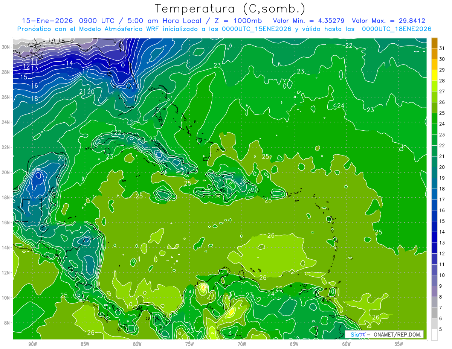Click the "75W" longitude label
Image resolution: width=452 pixels, height=349 pixels.
point(189,344)
